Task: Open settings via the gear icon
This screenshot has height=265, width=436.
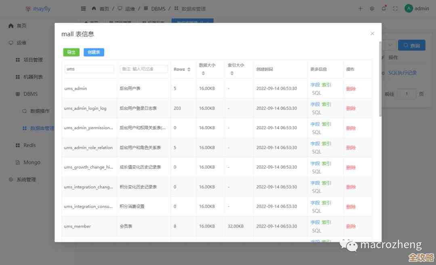Action: click(372, 8)
